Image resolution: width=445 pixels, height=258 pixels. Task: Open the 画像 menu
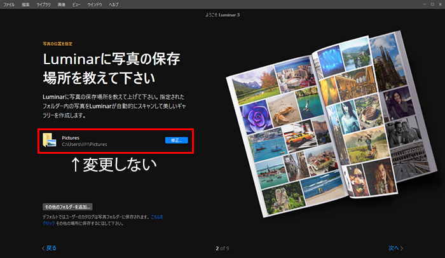62,4
